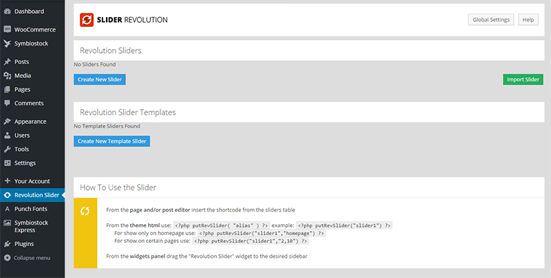Open Global Settings

click(491, 20)
